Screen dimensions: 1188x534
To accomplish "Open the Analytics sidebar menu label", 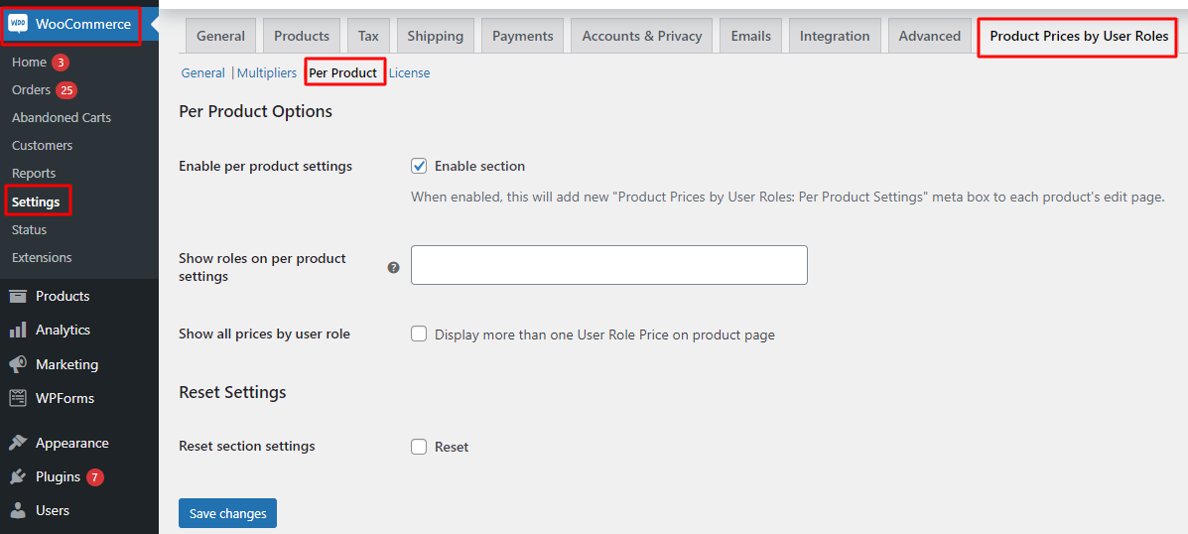I will [x=63, y=331].
